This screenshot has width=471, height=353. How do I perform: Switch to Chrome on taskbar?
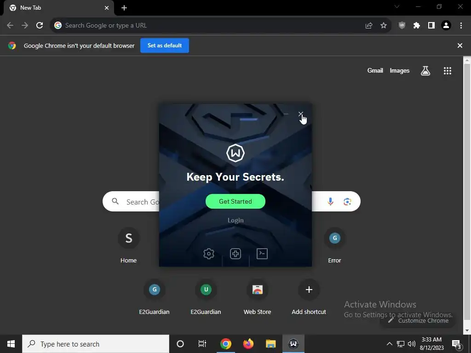225,344
